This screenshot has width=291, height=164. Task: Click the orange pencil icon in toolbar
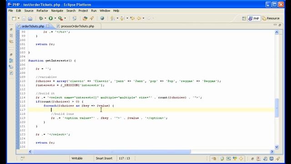[x=92, y=18]
